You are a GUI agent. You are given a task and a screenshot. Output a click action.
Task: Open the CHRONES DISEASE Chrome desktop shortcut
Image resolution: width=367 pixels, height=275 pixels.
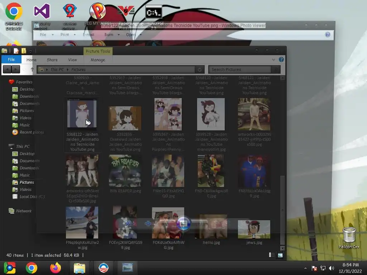coord(14,16)
